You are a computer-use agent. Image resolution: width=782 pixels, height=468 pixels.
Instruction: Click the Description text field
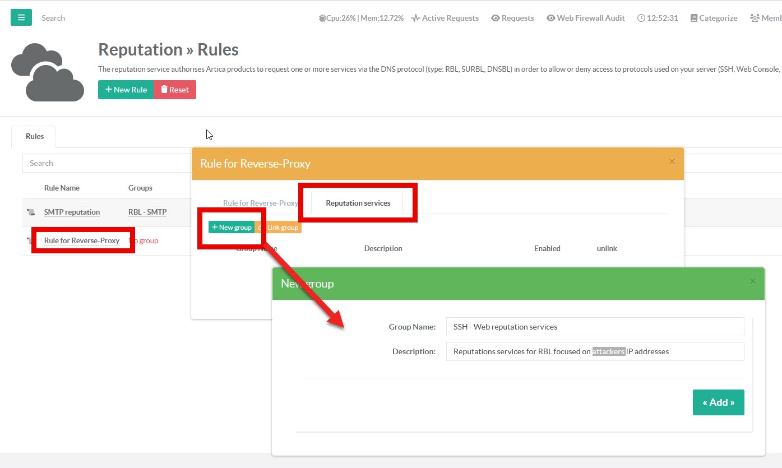click(595, 351)
